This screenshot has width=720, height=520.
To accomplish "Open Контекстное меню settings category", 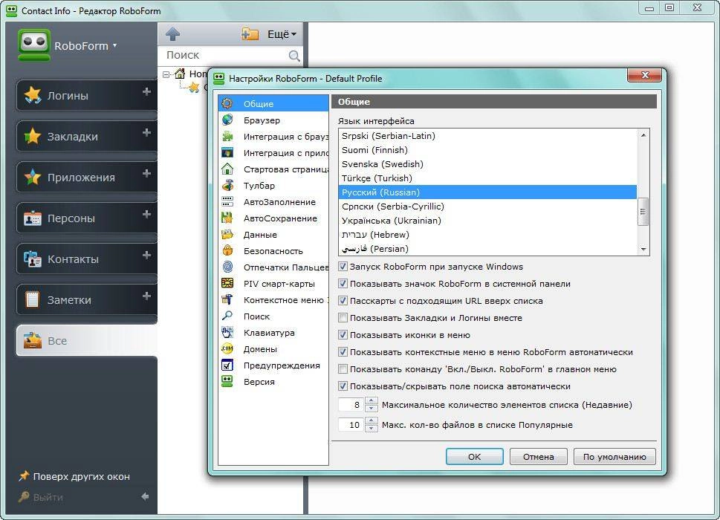I will [273, 299].
